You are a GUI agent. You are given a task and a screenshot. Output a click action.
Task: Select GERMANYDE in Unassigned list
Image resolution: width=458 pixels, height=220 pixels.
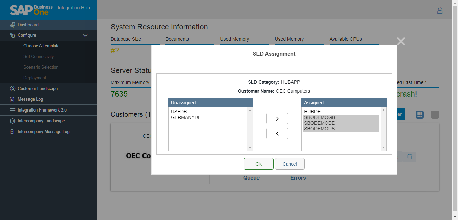(186, 117)
